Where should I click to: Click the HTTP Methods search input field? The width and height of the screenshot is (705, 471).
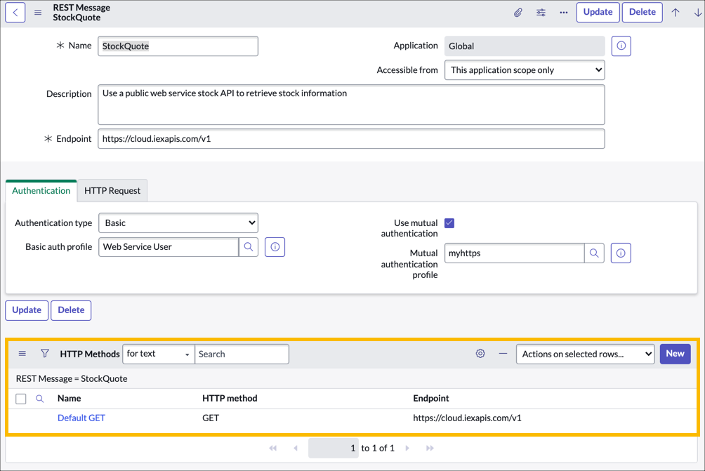coord(242,354)
